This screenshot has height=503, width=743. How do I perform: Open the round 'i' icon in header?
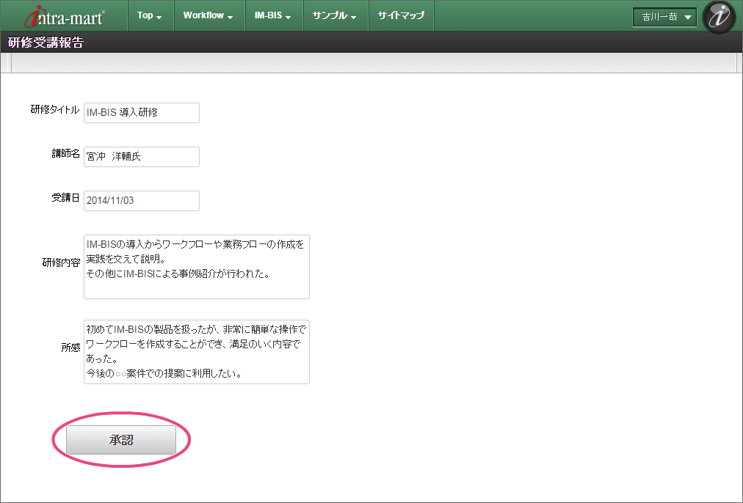click(719, 17)
